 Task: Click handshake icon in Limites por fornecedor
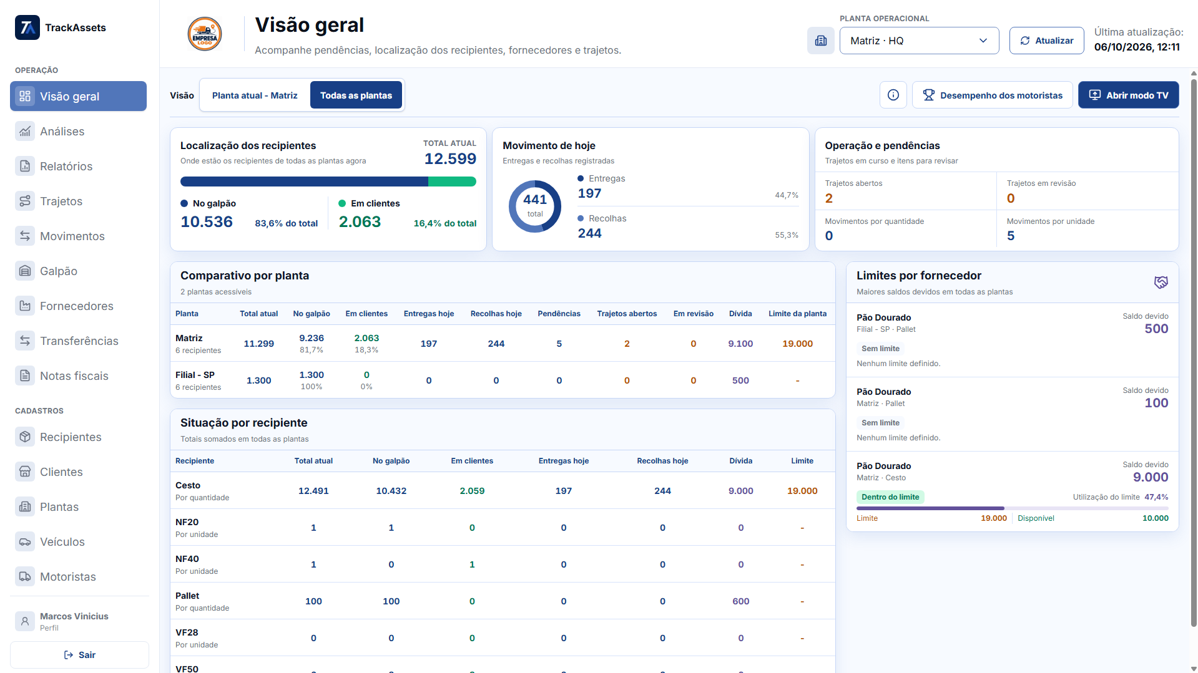click(x=1161, y=283)
